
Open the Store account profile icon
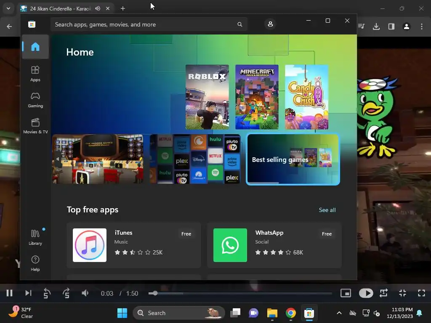tap(270, 24)
